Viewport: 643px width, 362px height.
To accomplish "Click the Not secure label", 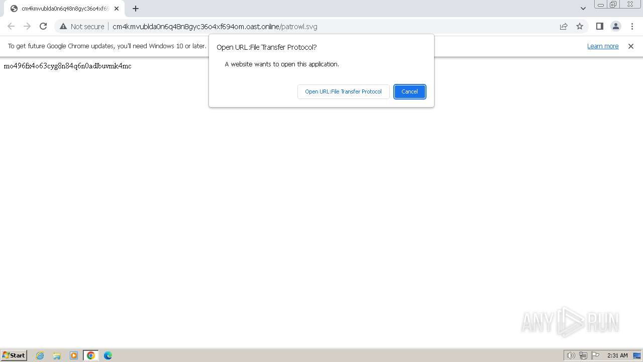I will (x=87, y=27).
